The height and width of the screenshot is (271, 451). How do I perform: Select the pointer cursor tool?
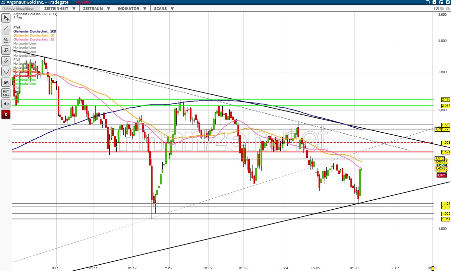click(6, 18)
